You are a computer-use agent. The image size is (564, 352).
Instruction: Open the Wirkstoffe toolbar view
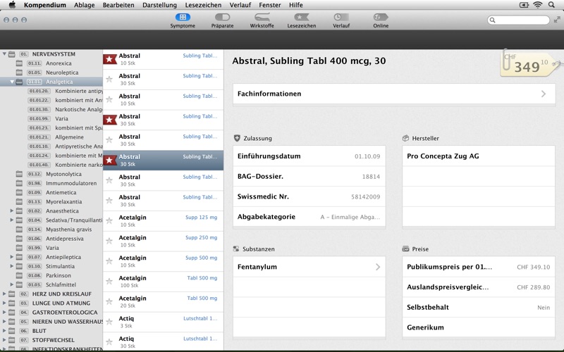point(262,20)
